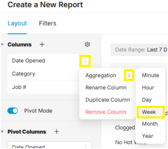The width and height of the screenshot is (168, 149).
Task: Click Duplicate Column in context menu
Action: tap(108, 100)
